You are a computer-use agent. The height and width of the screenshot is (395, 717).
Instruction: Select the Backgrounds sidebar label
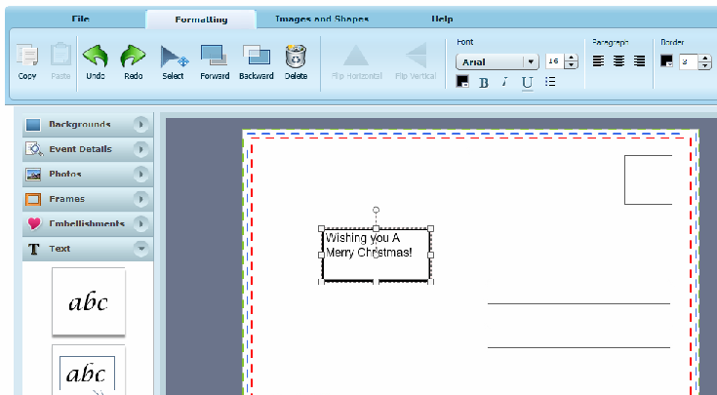coord(80,125)
